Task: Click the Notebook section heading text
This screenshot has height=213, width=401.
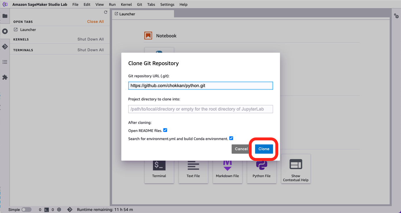Action: point(166,36)
